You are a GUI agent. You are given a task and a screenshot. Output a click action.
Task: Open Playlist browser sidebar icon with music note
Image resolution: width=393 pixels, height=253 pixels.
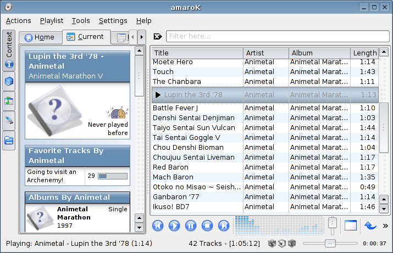click(x=9, y=101)
